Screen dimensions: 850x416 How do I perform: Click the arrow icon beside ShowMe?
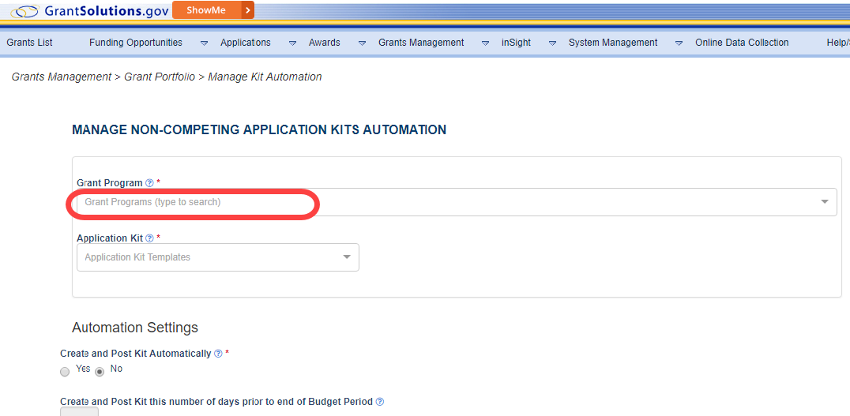[x=248, y=10]
